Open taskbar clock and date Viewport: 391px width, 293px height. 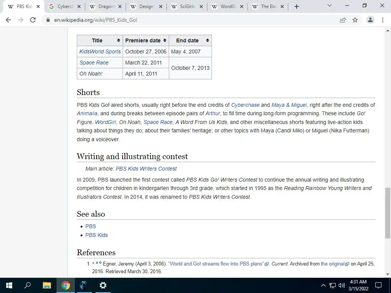click(358, 285)
